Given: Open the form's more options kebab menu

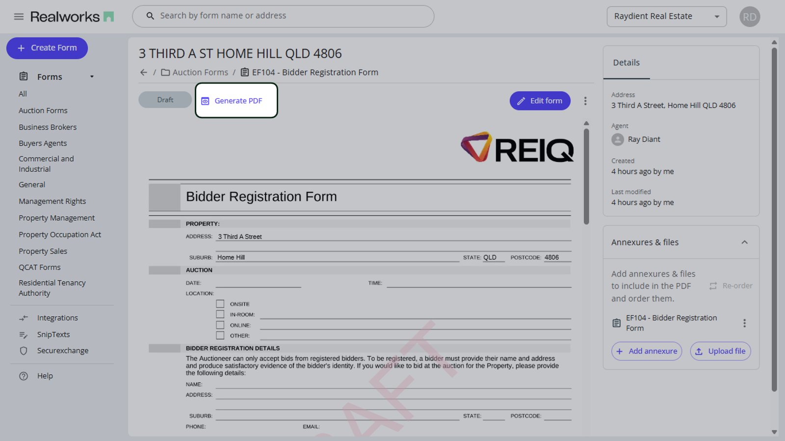Looking at the screenshot, I should [x=585, y=101].
